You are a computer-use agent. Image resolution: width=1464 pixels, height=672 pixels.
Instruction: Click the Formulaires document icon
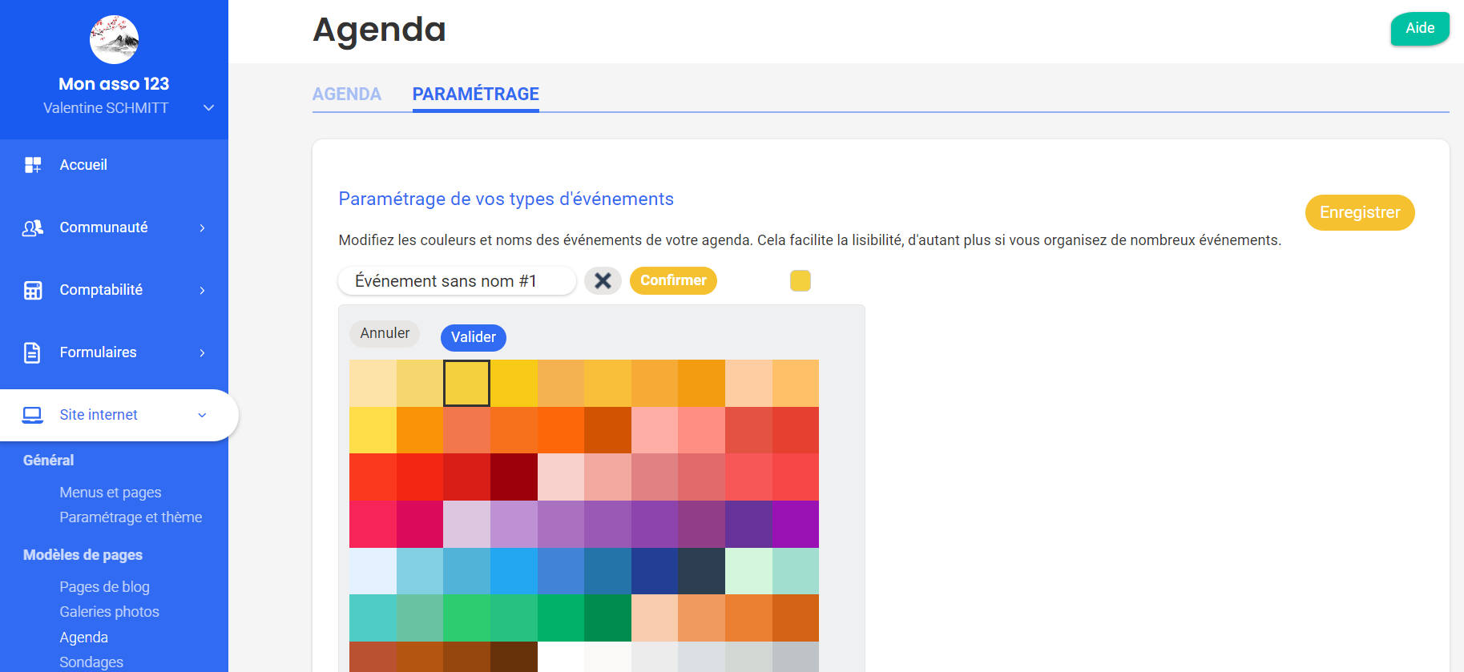point(32,352)
